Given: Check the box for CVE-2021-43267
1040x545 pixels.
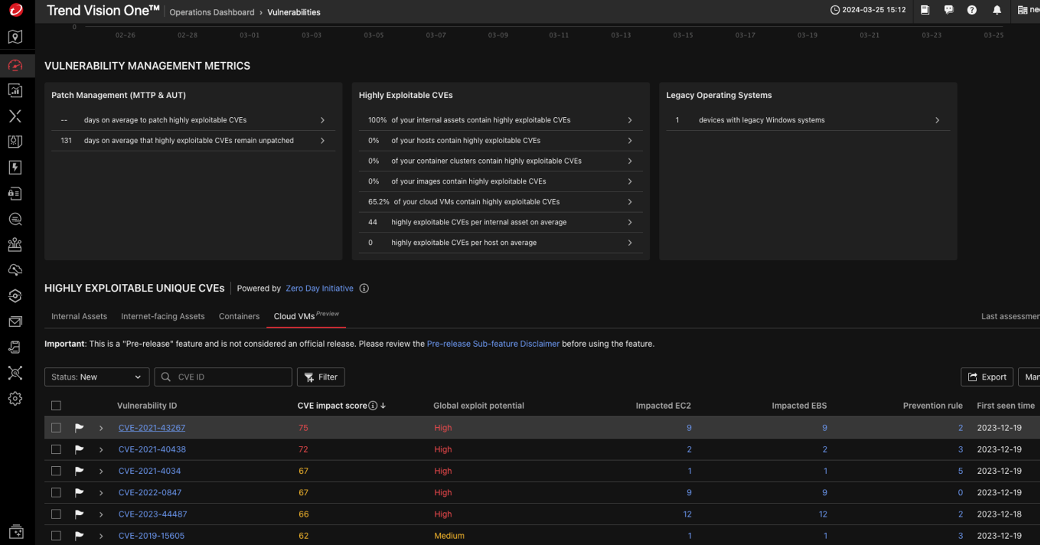Looking at the screenshot, I should [x=56, y=428].
